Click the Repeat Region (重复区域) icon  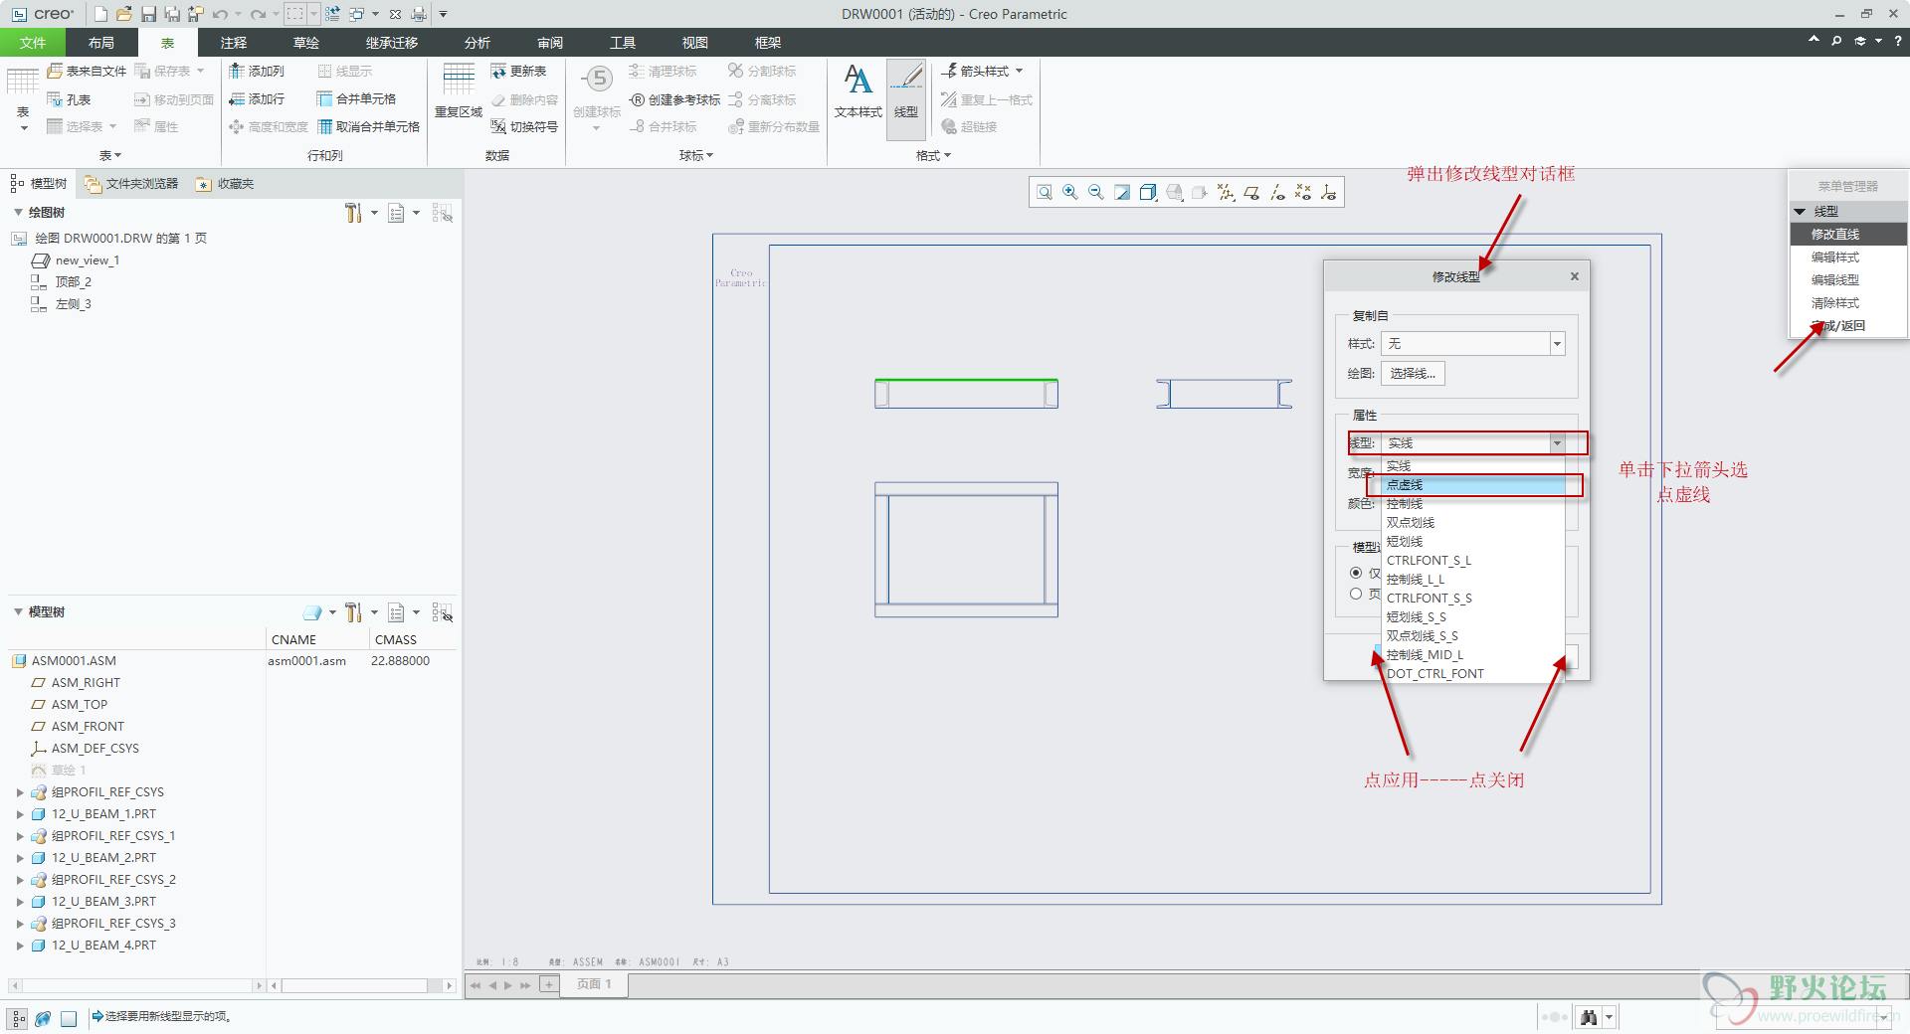(x=459, y=91)
